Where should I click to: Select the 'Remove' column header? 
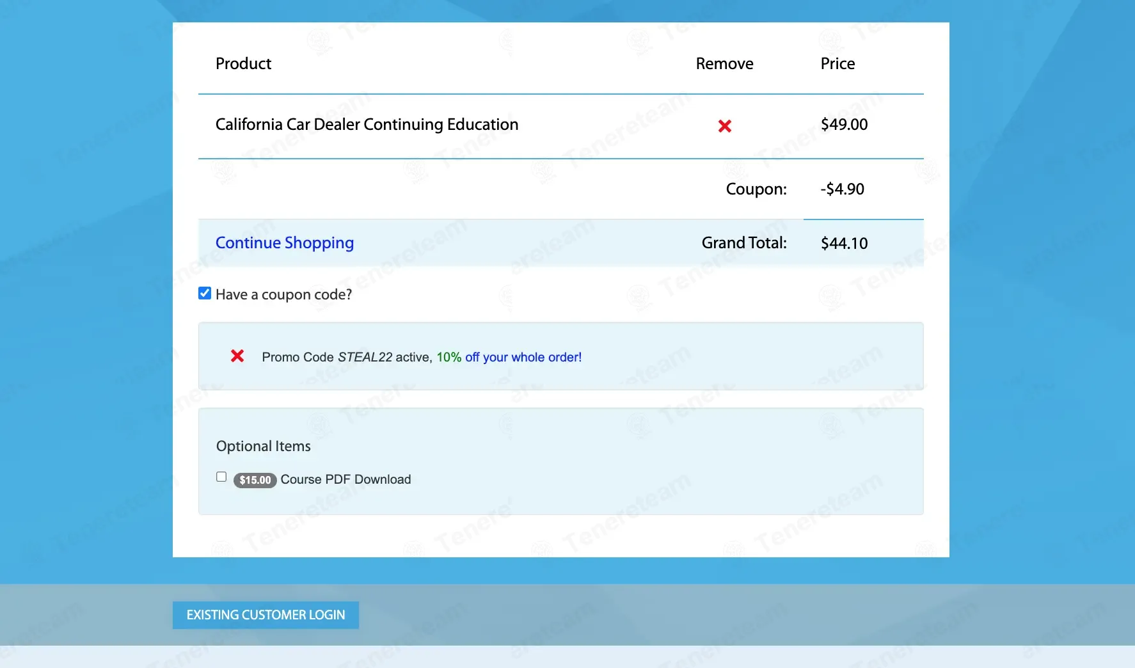tap(724, 63)
